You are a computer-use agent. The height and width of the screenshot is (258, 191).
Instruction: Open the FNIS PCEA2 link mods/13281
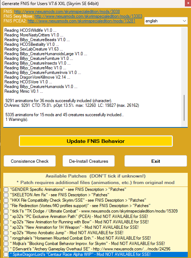pos(81,21)
